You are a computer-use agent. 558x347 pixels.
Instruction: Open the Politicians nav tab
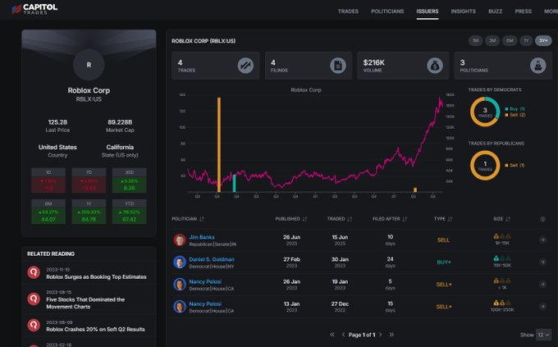[387, 11]
